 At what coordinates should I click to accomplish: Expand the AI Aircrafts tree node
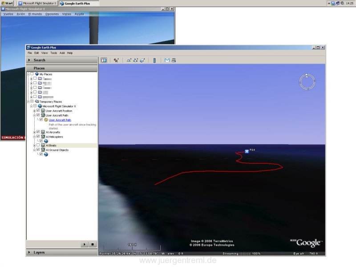coord(35,132)
